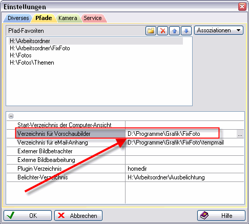Click the red X Abbrechen icon
This screenshot has height=224, width=249.
pos(61,215)
